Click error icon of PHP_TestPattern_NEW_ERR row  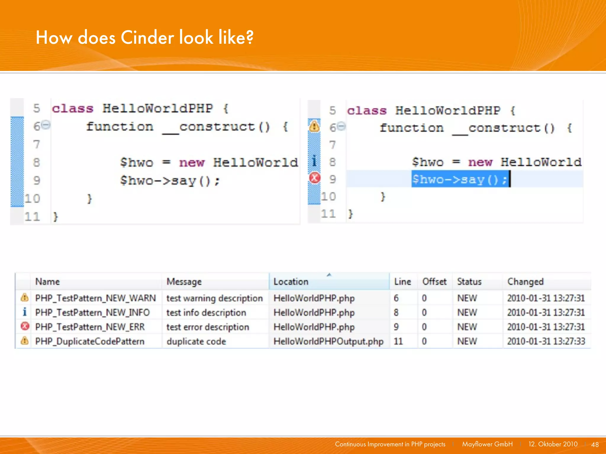pyautogui.click(x=25, y=326)
